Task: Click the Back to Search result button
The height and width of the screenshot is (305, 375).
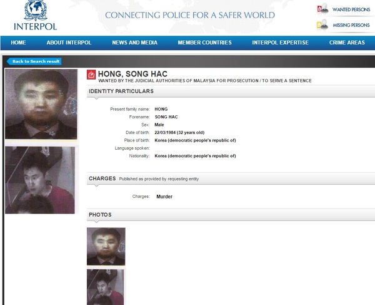Action: point(35,61)
